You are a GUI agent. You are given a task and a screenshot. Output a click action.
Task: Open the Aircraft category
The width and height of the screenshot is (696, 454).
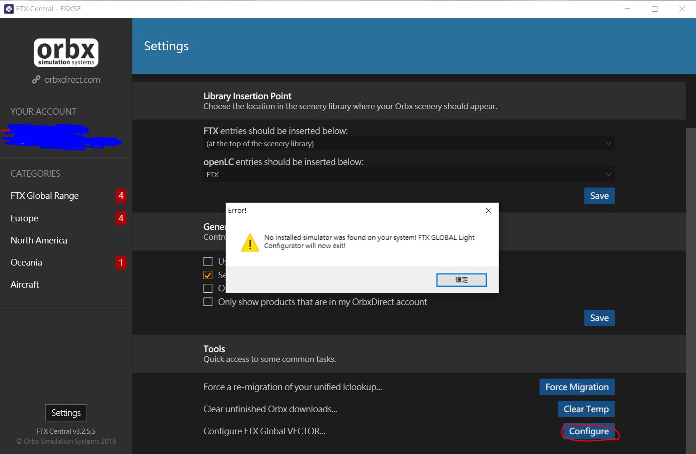(x=25, y=284)
